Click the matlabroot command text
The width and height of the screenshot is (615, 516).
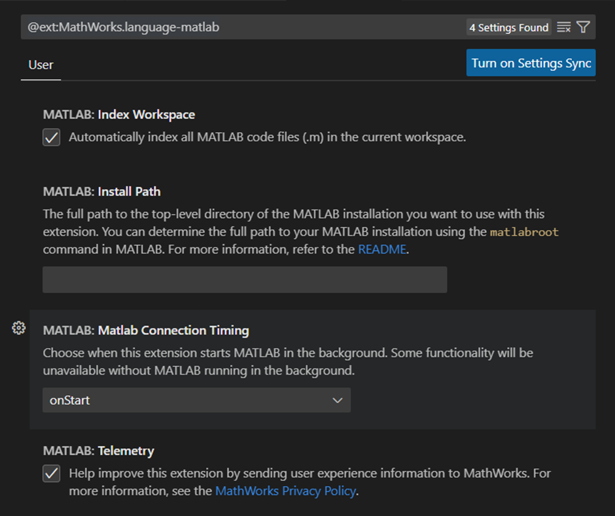(524, 232)
